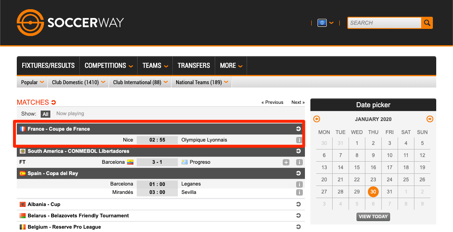Click the 01 : 00 kickoff time
The height and width of the screenshot is (232, 453).
(x=157, y=184)
